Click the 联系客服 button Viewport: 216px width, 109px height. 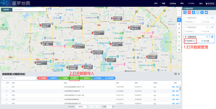(x=210, y=4)
